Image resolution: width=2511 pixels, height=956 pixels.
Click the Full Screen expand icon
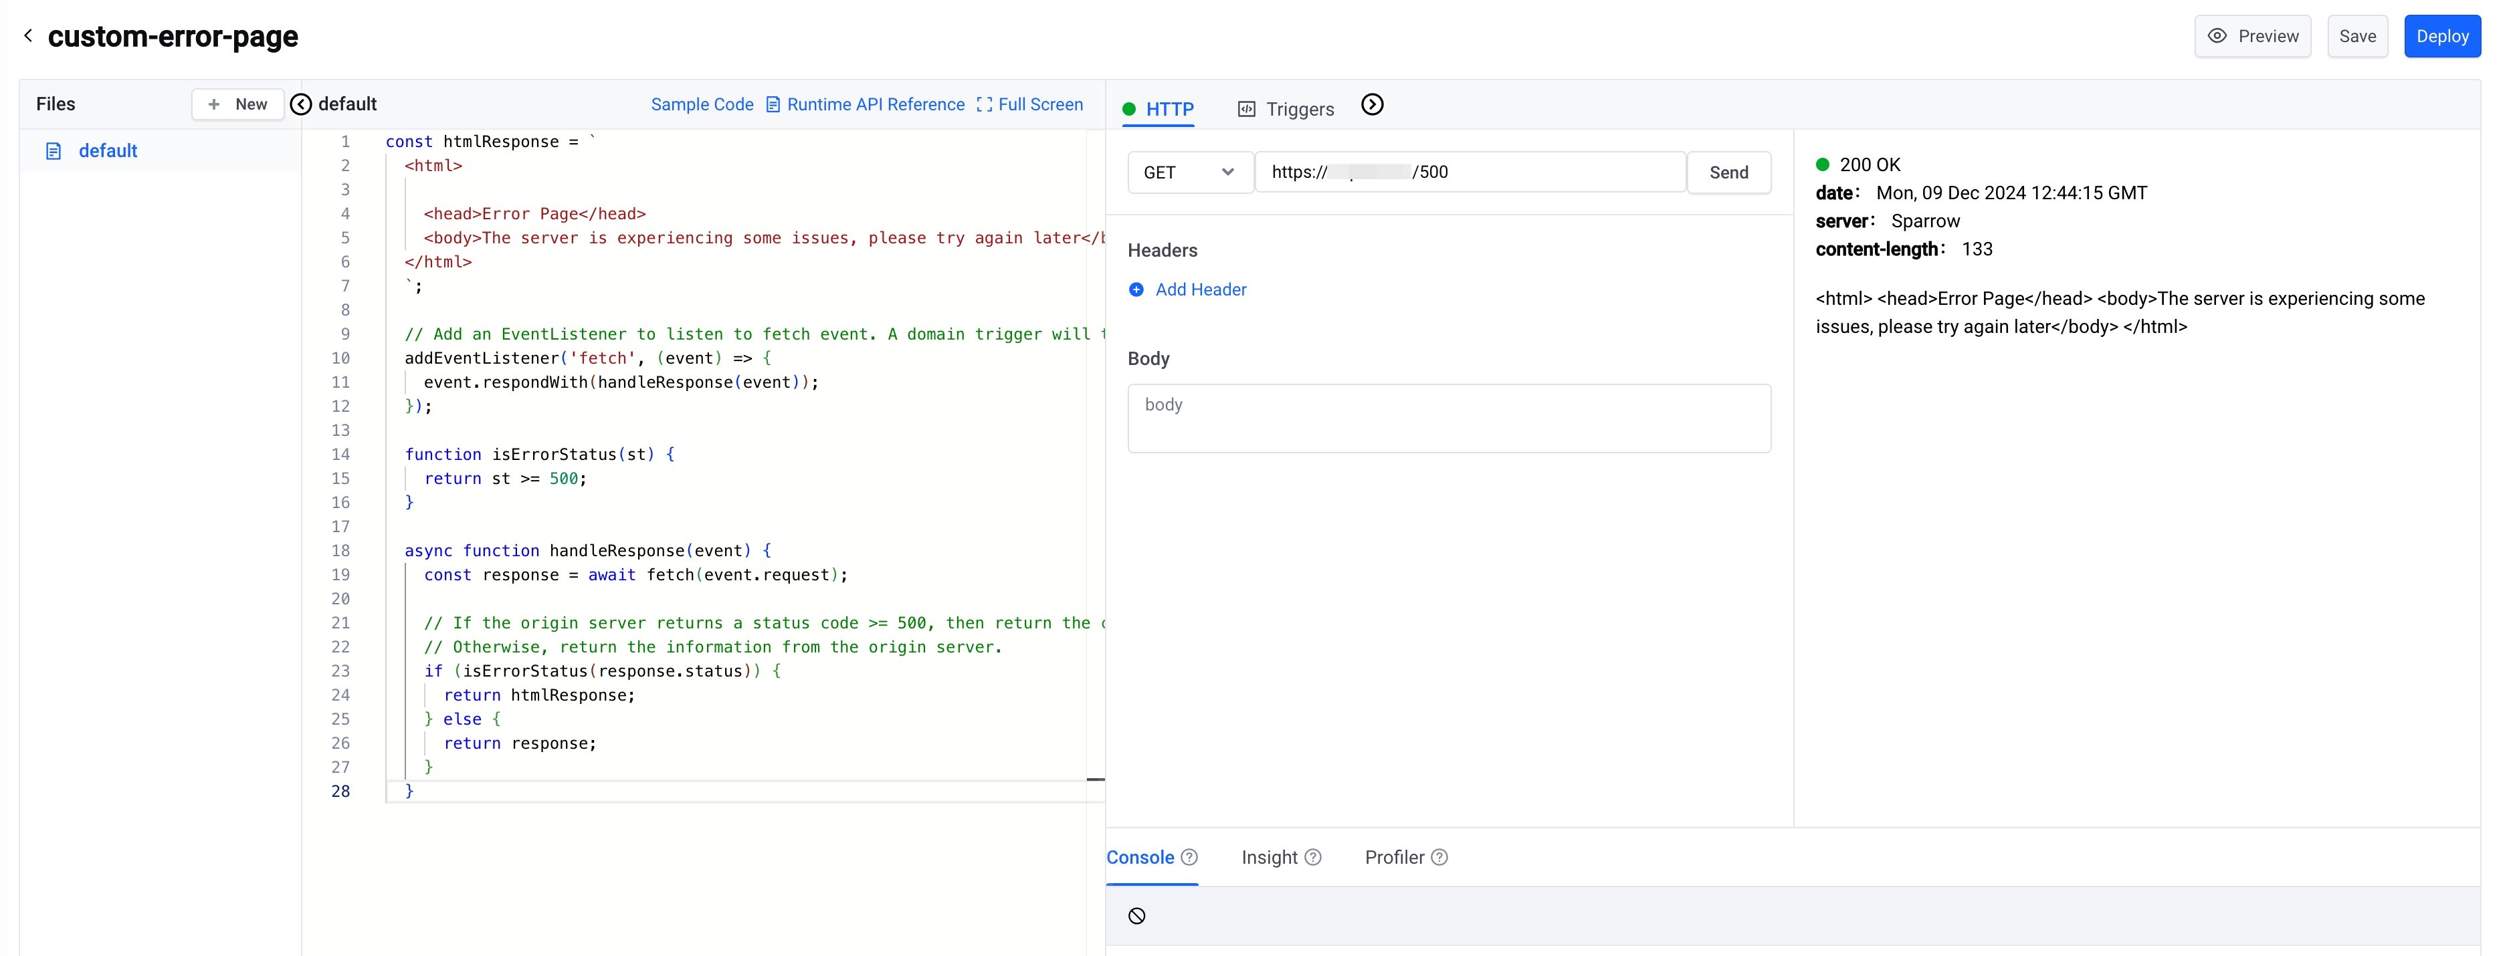coord(983,104)
